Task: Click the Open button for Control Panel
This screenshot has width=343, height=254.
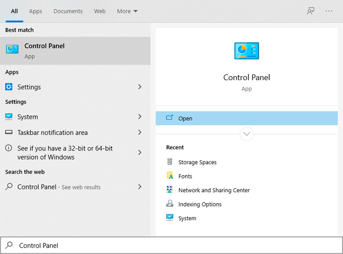Action: click(246, 118)
